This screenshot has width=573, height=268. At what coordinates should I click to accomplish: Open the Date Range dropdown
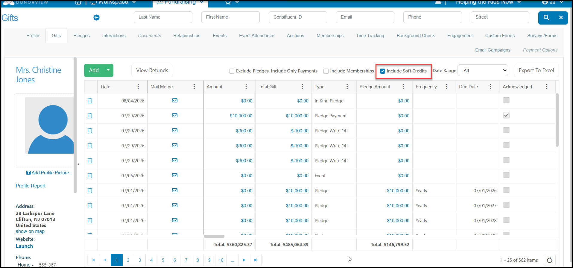483,71
